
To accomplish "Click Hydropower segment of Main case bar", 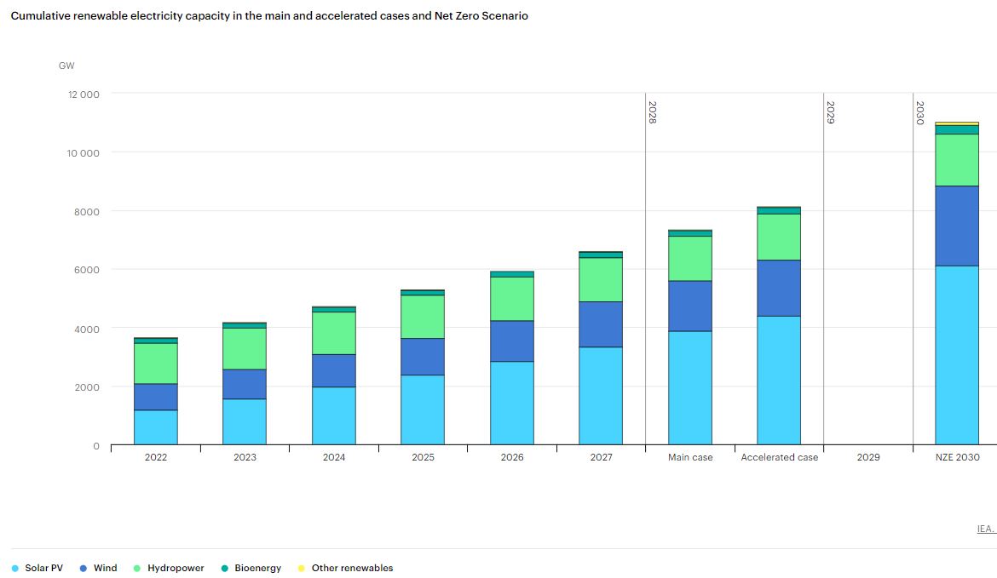I will coord(690,258).
